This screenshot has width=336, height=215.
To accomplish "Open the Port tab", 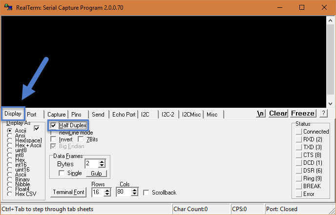I will (31, 115).
